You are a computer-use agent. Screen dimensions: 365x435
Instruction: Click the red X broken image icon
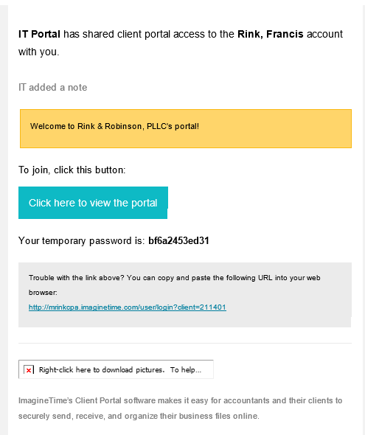[29, 370]
